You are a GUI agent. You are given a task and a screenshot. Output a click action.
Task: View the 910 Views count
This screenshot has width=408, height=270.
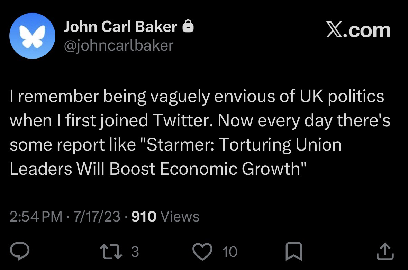point(166,217)
